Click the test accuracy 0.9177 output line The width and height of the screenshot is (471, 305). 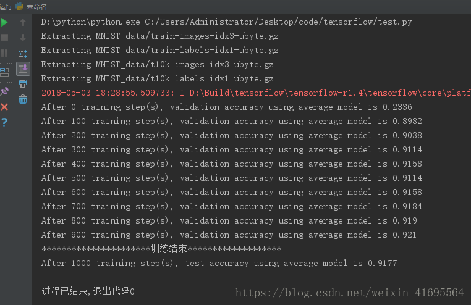tap(219, 263)
